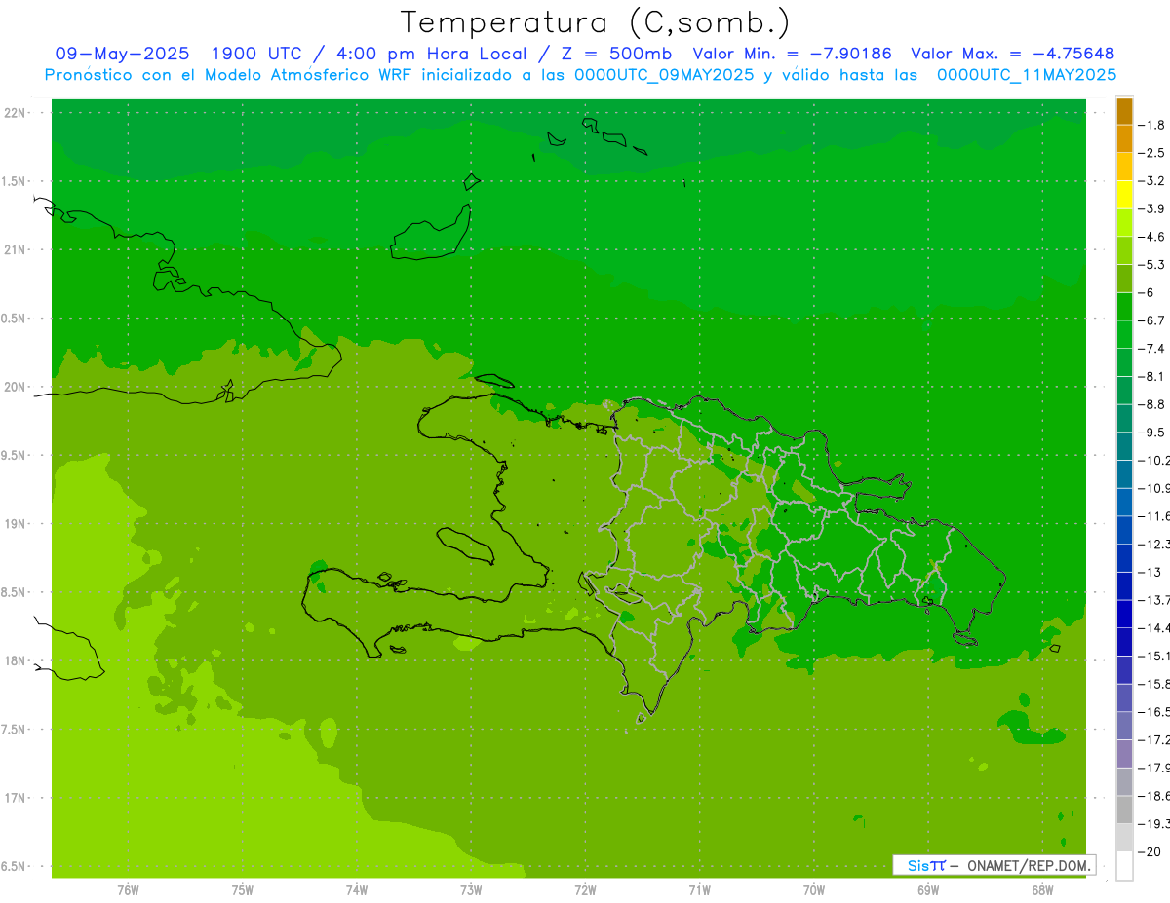The image size is (1170, 903).
Task: Click the '-2.5' colorbar value
Action: (x=1152, y=153)
